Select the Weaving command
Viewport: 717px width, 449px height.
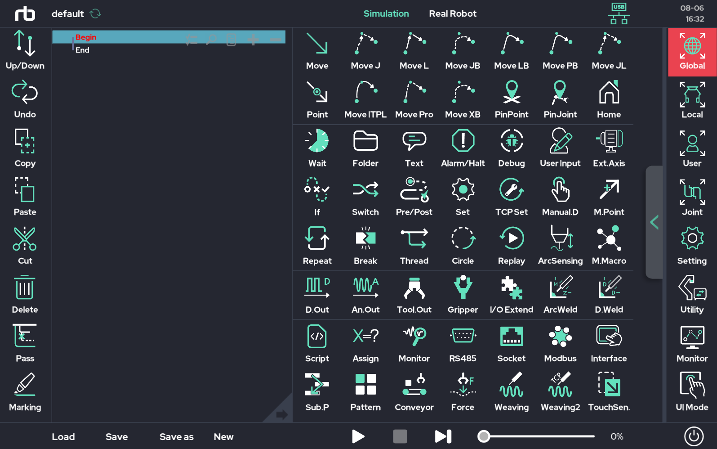(x=511, y=392)
